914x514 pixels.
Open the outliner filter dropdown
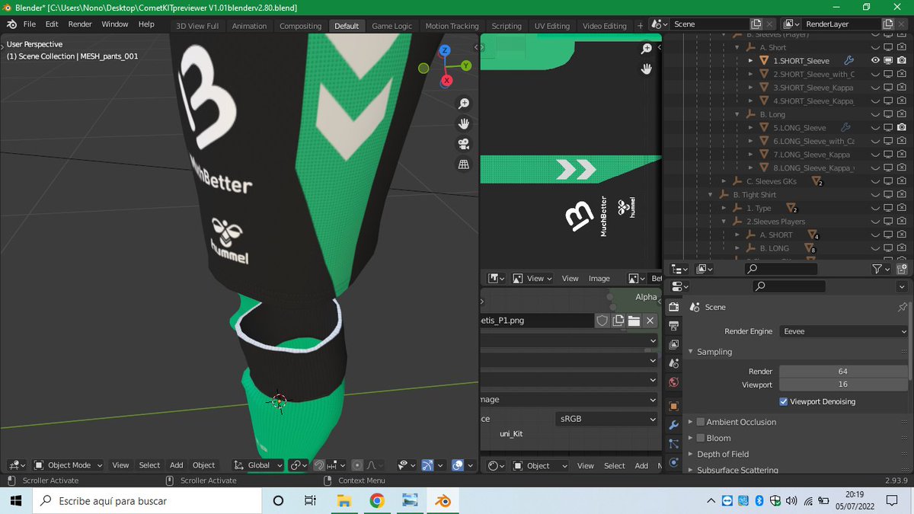(880, 268)
